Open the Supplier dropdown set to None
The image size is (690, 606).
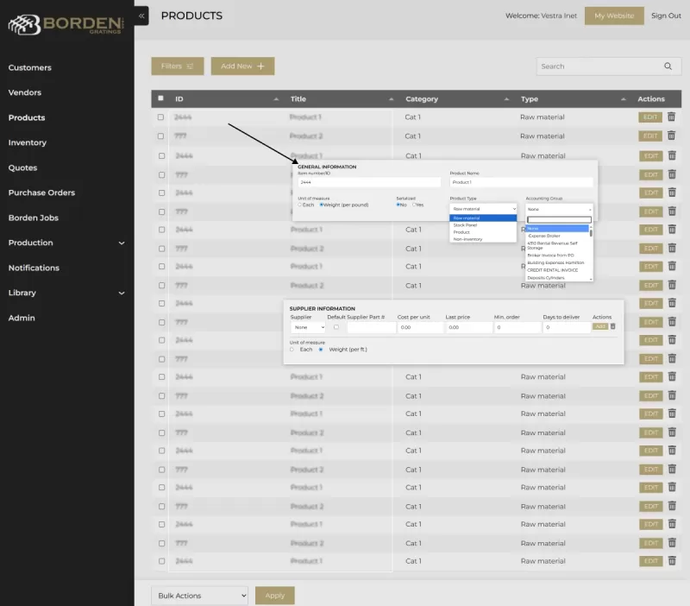tap(308, 327)
